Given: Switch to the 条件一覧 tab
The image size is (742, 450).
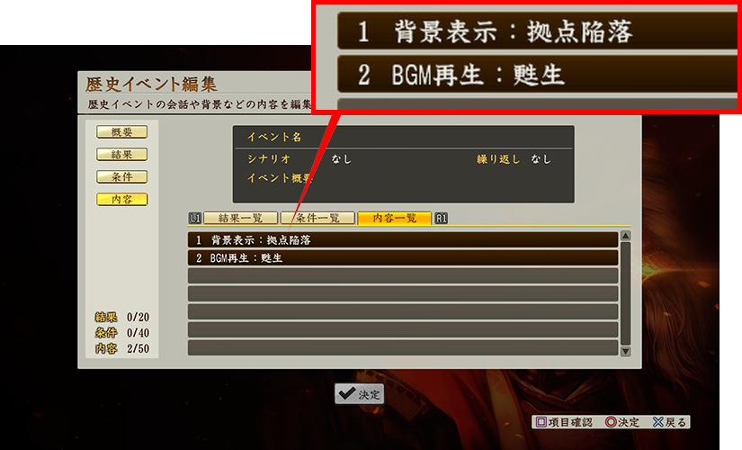Looking at the screenshot, I should [317, 218].
